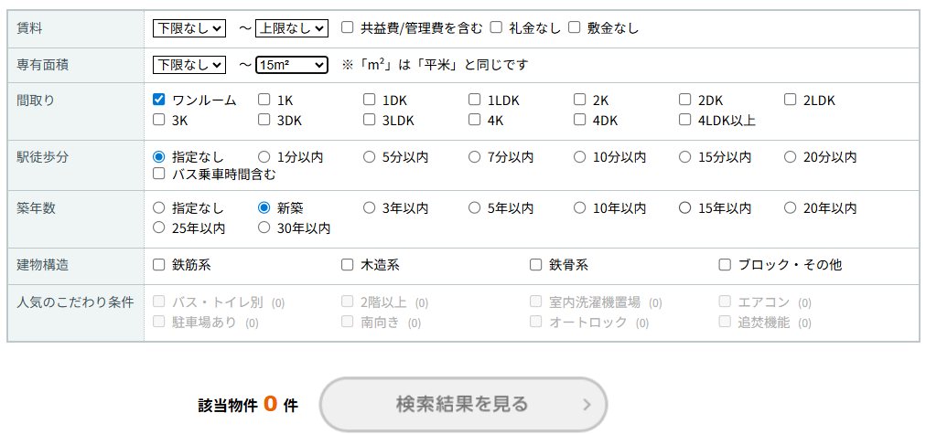Viewport: 926px width, 434px height.
Task: Choose 3年以内 building age radio
Action: [x=370, y=207]
